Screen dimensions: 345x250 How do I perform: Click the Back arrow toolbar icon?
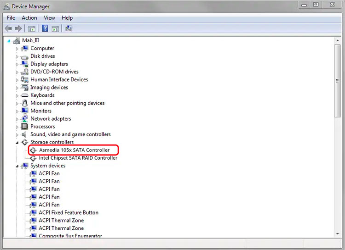click(x=8, y=28)
